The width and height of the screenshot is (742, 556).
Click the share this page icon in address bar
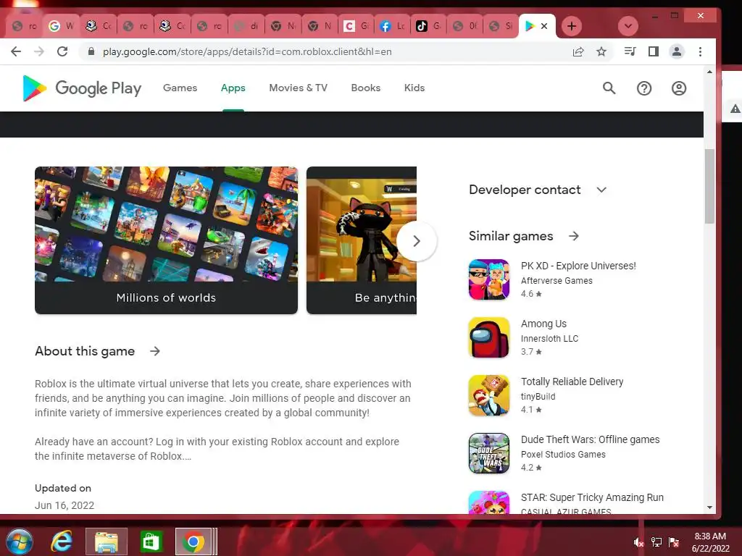pos(578,51)
